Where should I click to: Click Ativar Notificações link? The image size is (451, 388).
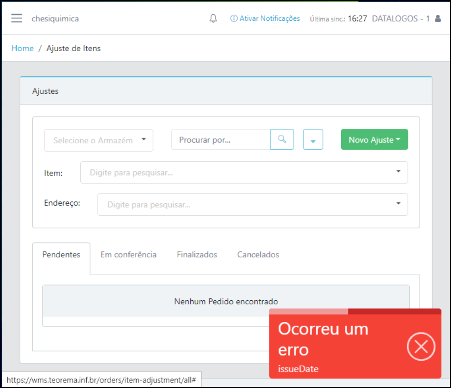coord(265,18)
